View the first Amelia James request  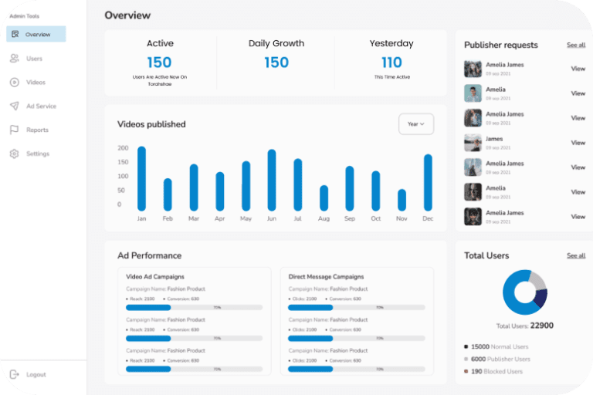tap(578, 69)
